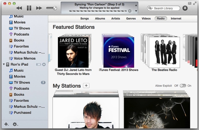This screenshot has width=199, height=130.
Task: Click the My Stations heading
Action: [x=67, y=86]
